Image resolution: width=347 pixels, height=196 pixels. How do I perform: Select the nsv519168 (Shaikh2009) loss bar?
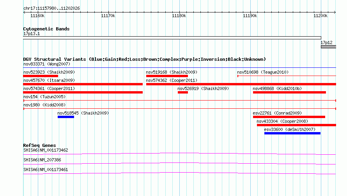(x=167, y=76)
